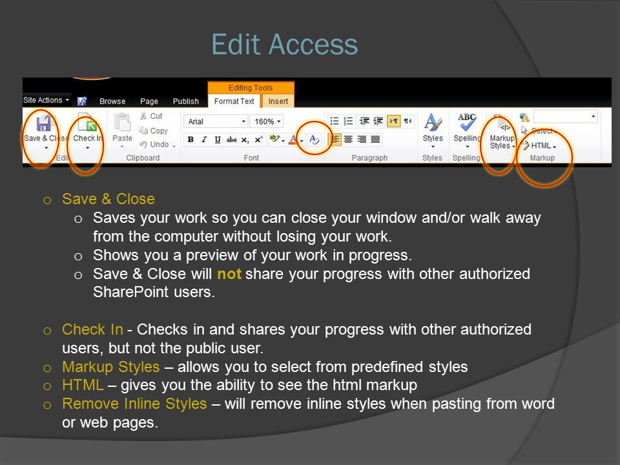
Task: Open the font color dropdown arrow
Action: 302,140
